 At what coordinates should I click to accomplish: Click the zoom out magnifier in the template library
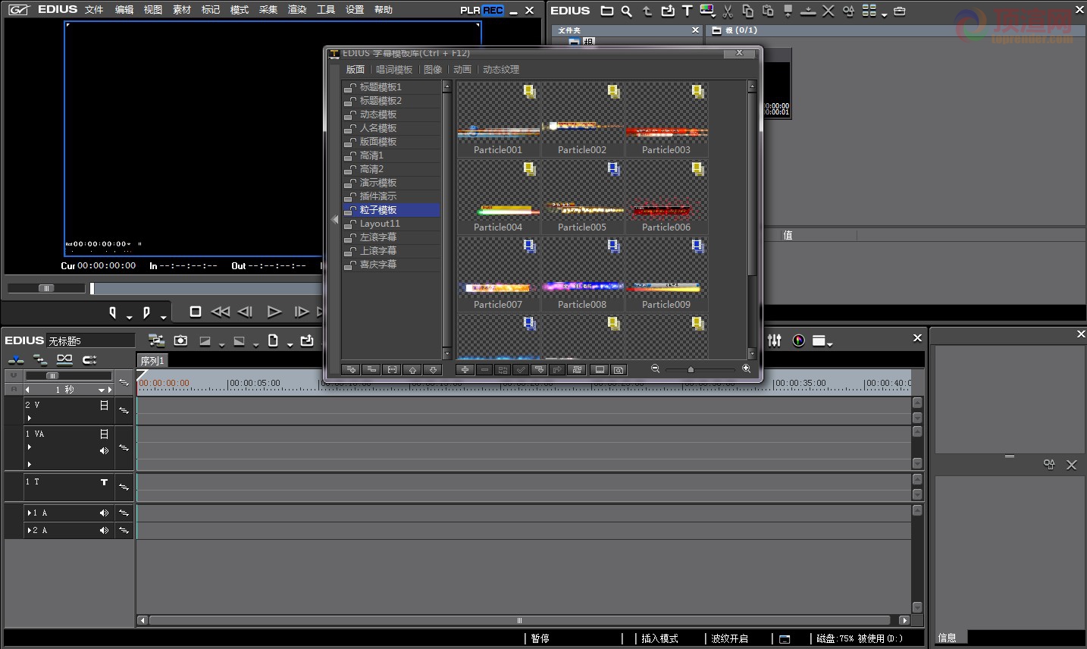656,368
